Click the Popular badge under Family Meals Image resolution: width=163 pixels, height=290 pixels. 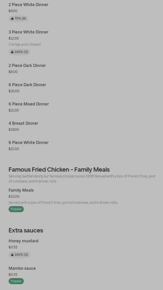(16, 209)
